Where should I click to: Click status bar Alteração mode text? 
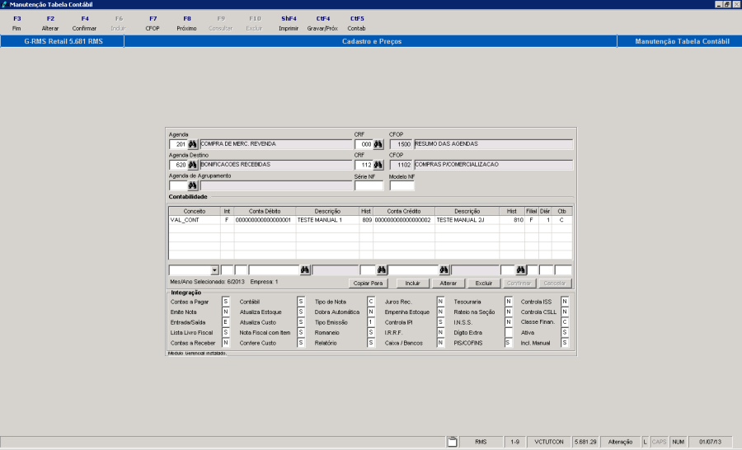point(620,442)
